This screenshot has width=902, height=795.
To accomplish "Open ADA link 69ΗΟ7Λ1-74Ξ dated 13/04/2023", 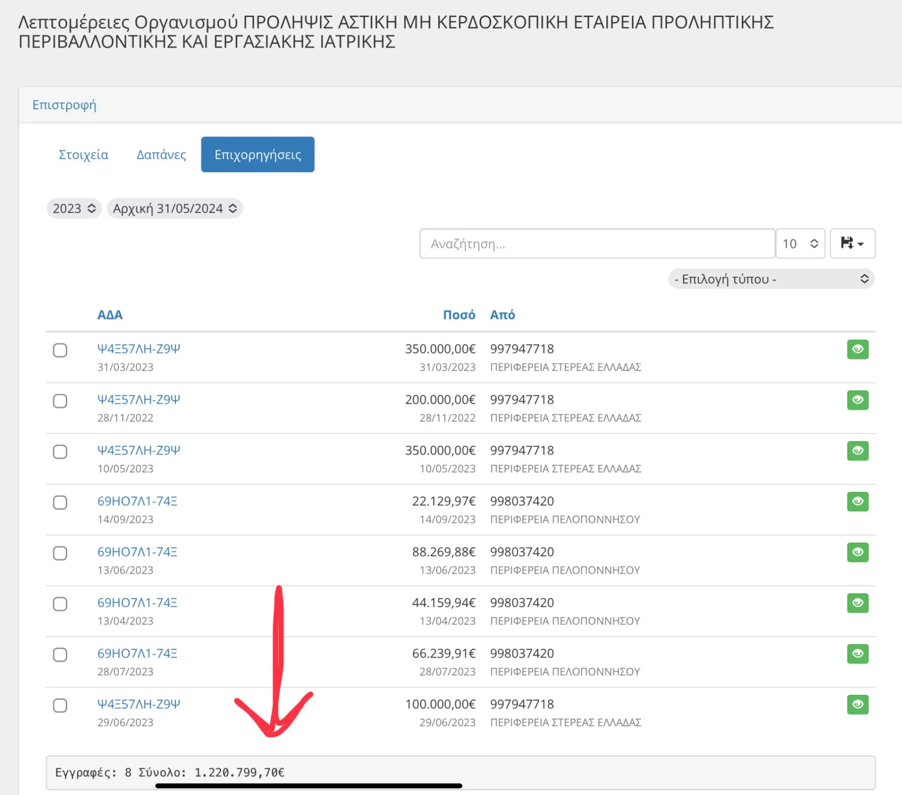I will pyautogui.click(x=137, y=602).
